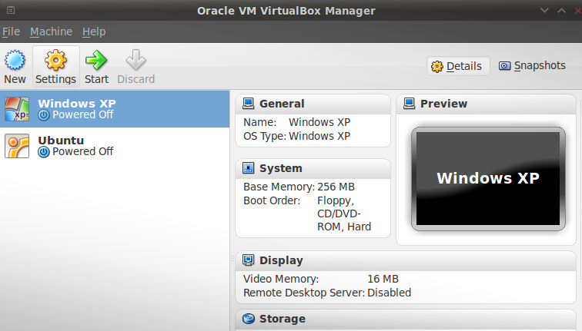Click Ubuntu powered-off status icon
The width and height of the screenshot is (582, 331).
[44, 152]
